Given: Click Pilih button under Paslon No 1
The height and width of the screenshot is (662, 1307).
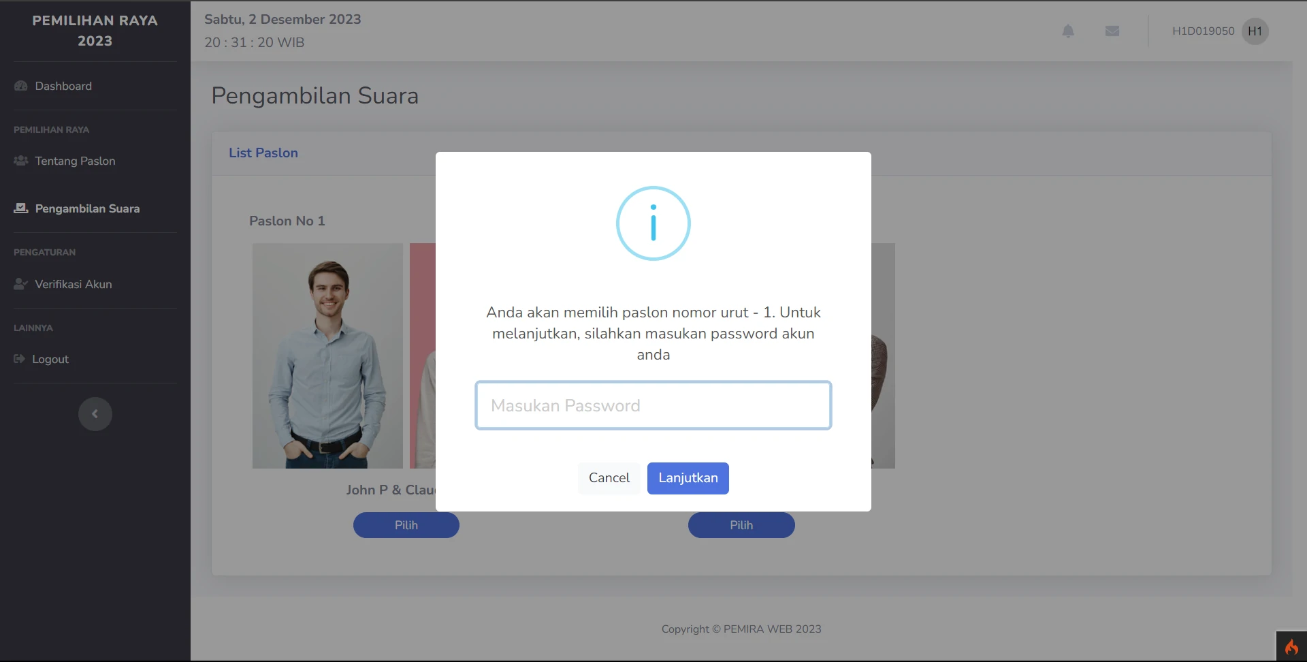Looking at the screenshot, I should [406, 525].
